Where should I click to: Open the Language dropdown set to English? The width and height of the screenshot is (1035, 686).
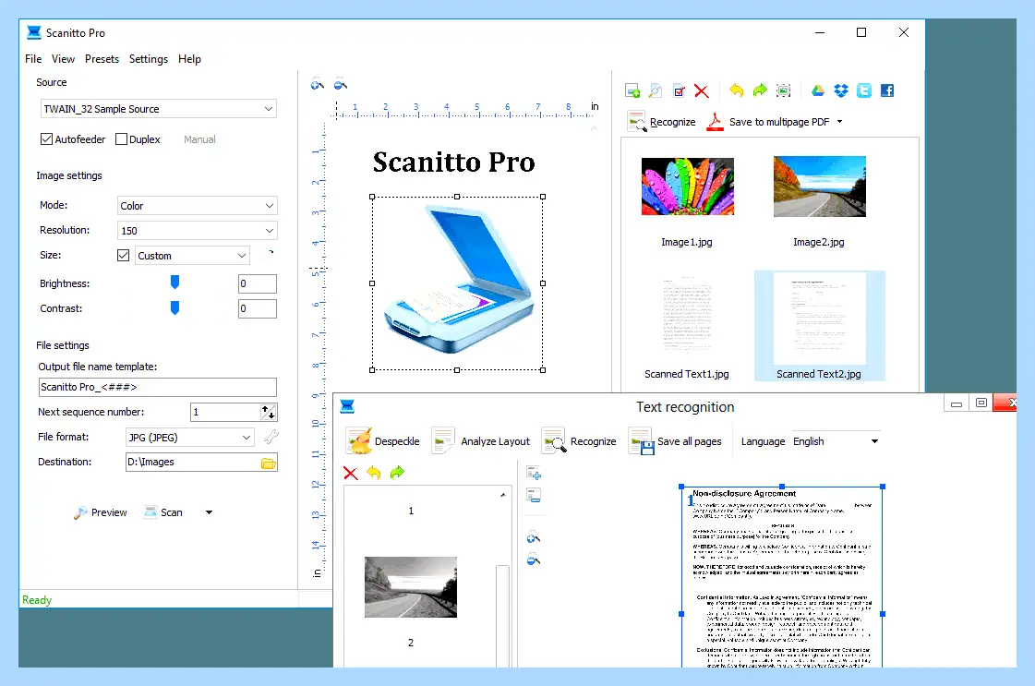(836, 441)
